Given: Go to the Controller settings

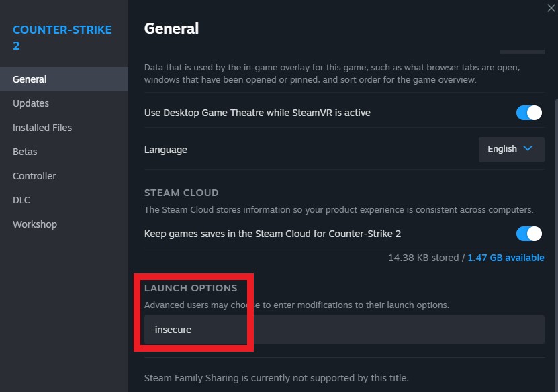Looking at the screenshot, I should (x=34, y=176).
